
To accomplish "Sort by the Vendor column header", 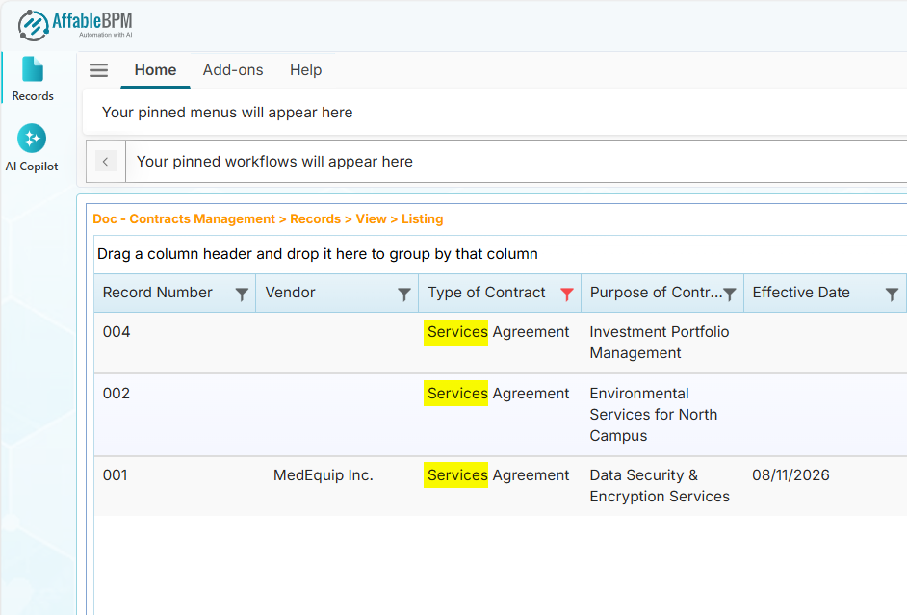I will pos(290,293).
